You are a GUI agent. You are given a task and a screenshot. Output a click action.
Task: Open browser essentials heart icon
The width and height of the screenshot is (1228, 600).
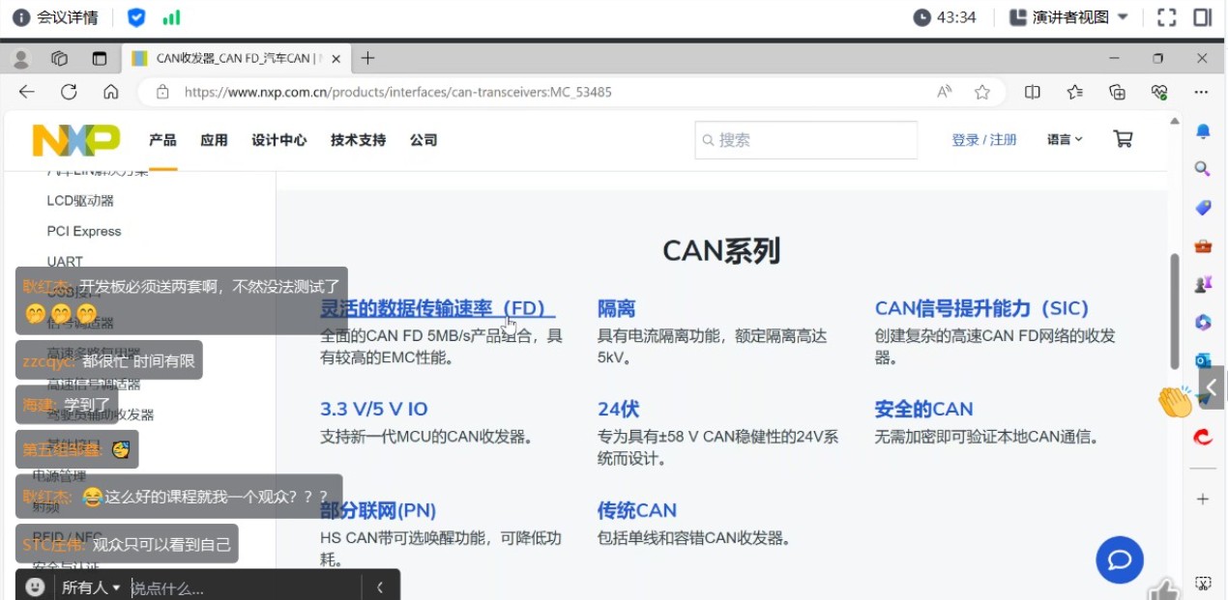coord(1159,92)
